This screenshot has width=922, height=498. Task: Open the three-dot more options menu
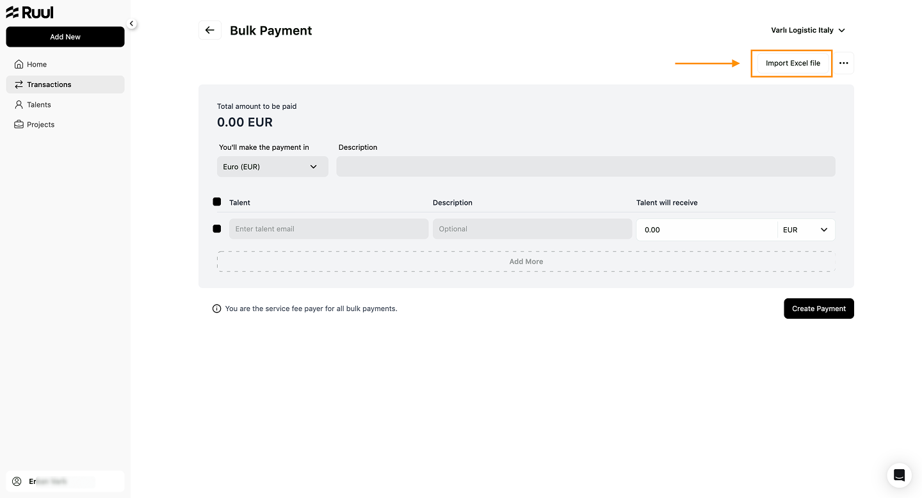click(844, 63)
